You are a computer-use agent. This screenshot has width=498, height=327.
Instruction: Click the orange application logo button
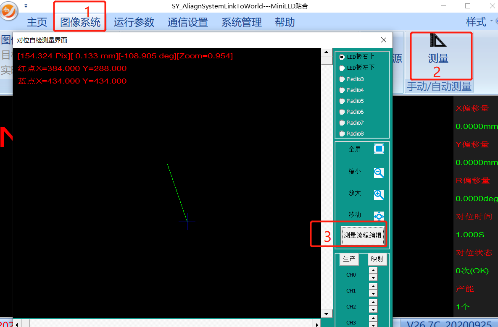[x=9, y=11]
